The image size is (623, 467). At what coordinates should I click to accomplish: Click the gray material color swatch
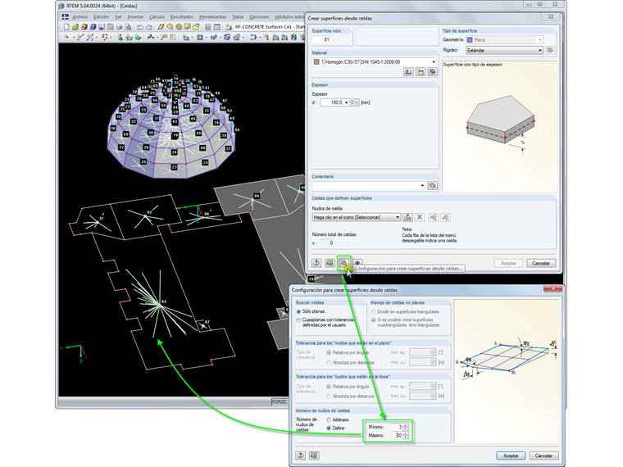click(x=316, y=62)
